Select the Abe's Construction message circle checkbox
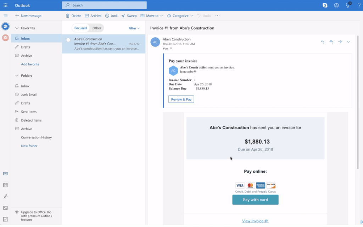 68,40
